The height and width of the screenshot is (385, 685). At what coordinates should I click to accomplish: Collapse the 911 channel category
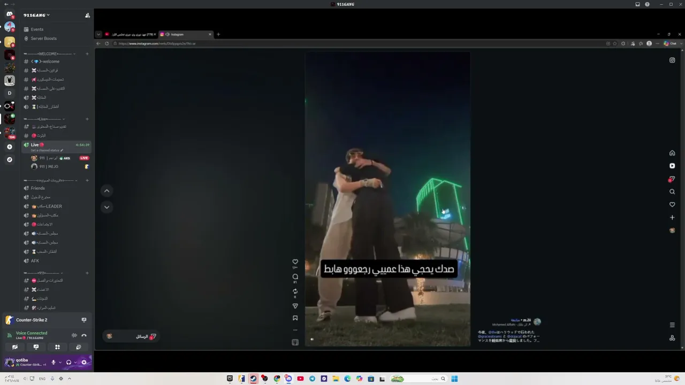(x=44, y=273)
